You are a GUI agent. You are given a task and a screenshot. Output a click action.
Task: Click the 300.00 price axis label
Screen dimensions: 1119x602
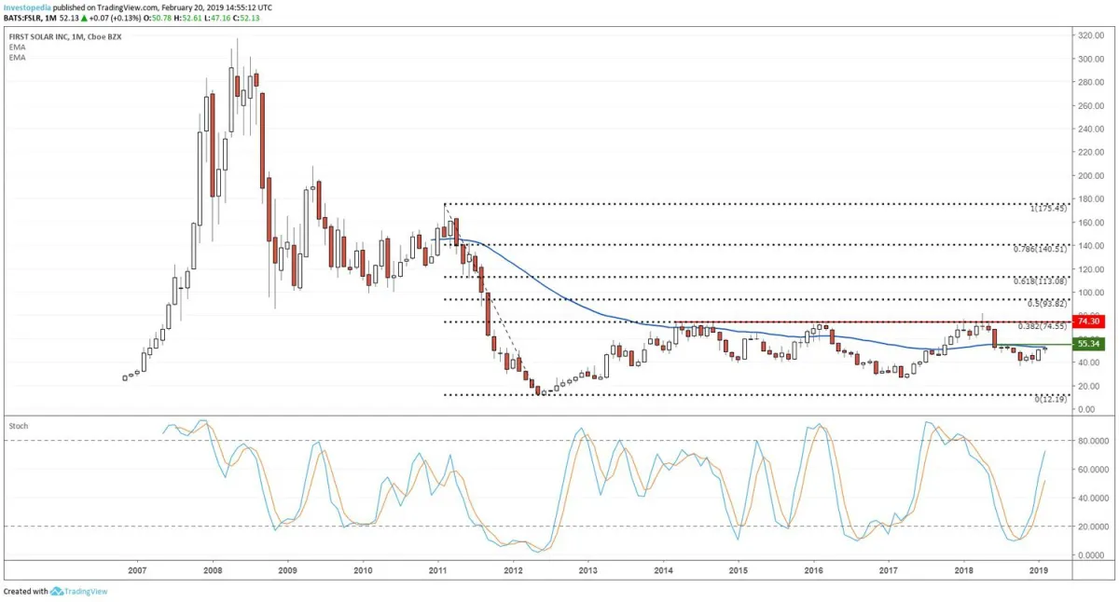coord(1091,59)
